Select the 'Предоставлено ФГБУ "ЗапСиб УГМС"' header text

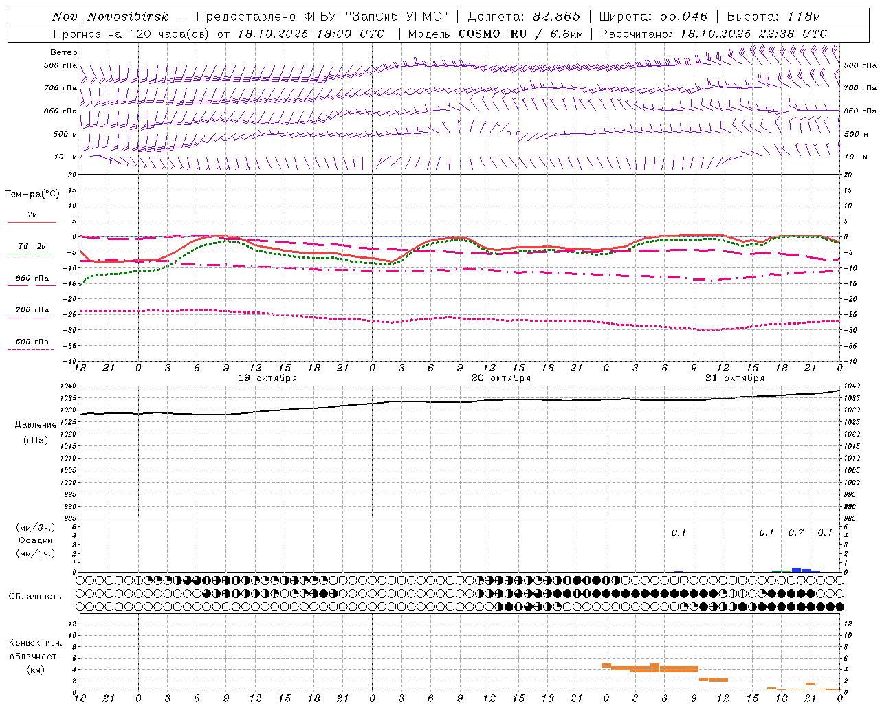(x=322, y=16)
